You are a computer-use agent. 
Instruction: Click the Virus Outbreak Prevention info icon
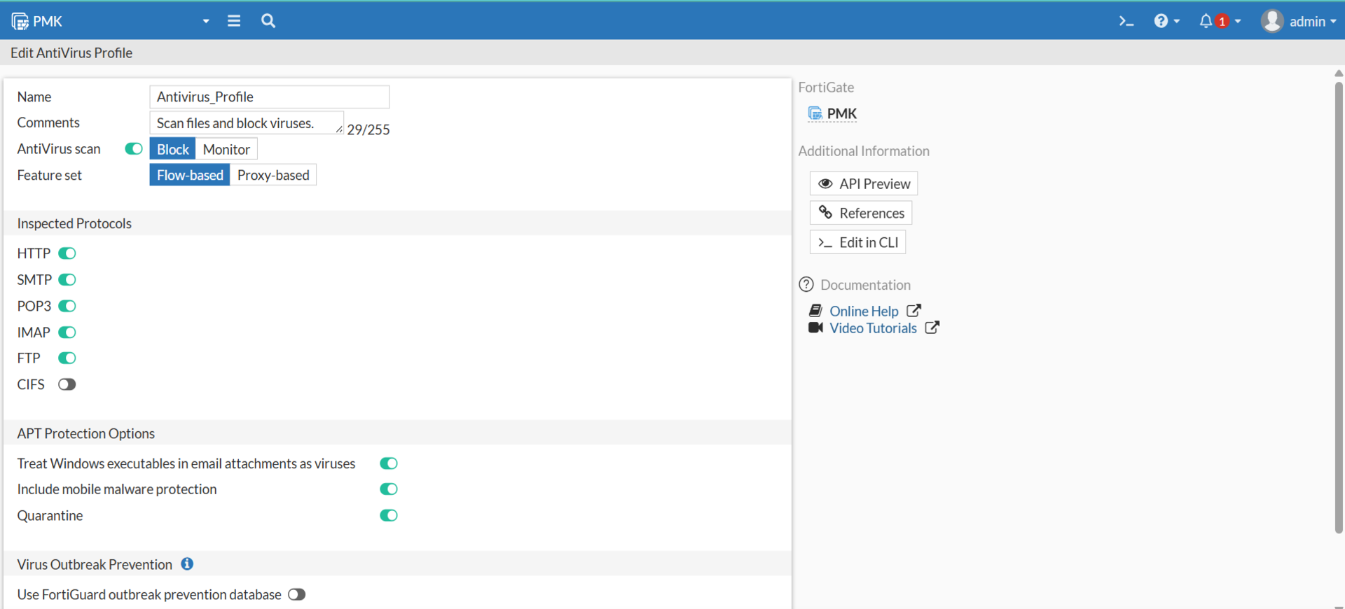(x=187, y=564)
